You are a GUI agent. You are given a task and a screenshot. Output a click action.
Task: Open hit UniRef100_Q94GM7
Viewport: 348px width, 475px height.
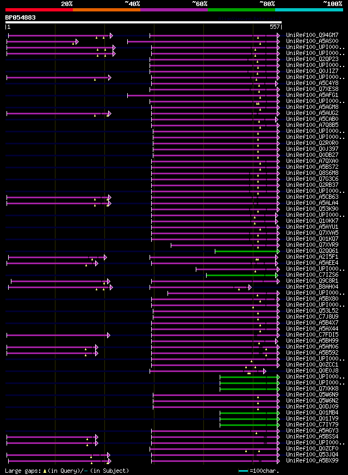click(312, 35)
